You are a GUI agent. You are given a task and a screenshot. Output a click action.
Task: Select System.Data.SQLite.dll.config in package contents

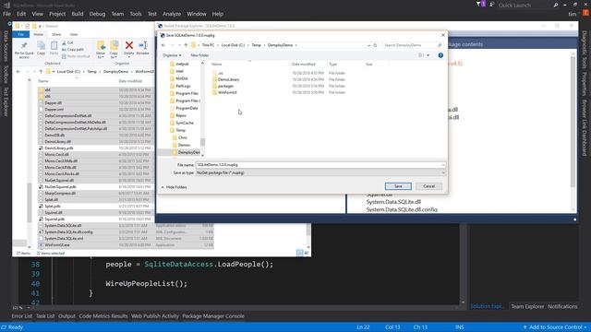point(402,209)
